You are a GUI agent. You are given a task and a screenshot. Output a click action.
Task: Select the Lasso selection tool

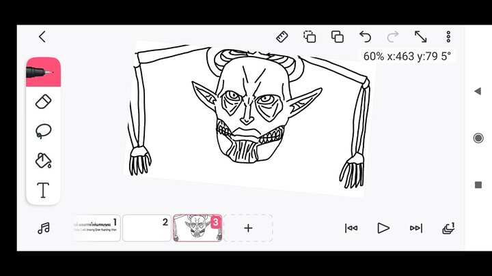click(43, 131)
